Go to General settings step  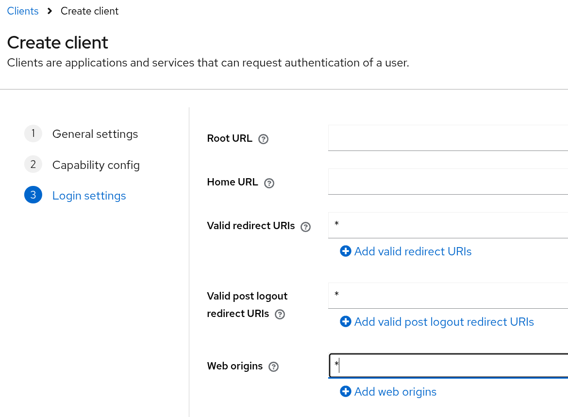(95, 134)
